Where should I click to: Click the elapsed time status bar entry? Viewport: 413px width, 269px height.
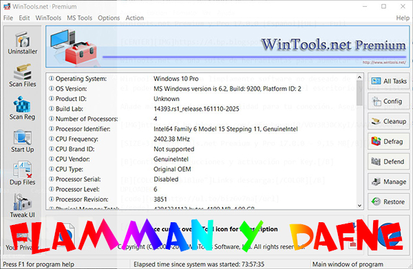[199, 264]
